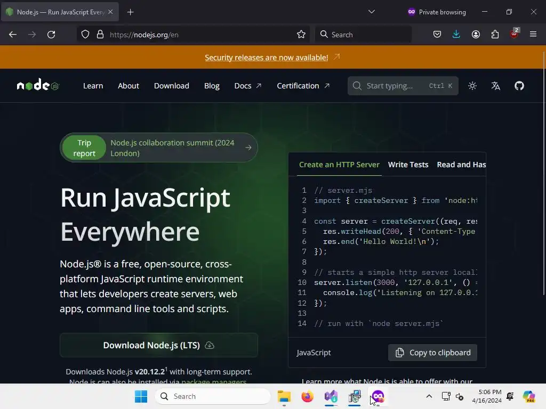The height and width of the screenshot is (409, 546).
Task: Click the forward navigation arrow
Action: 32,35
